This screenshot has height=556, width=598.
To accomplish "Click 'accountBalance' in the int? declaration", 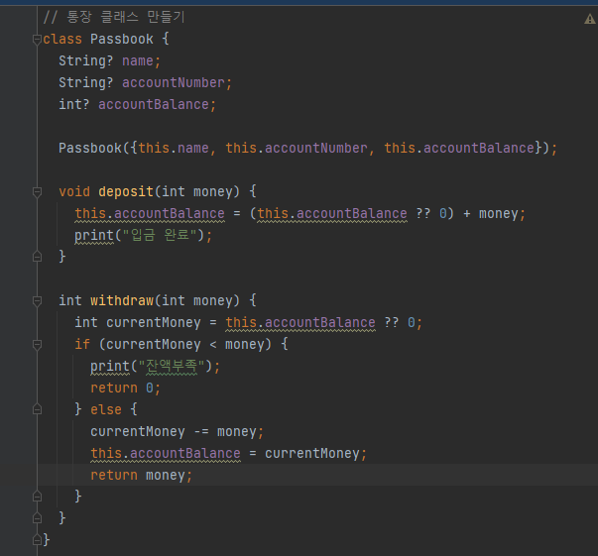I will click(154, 104).
